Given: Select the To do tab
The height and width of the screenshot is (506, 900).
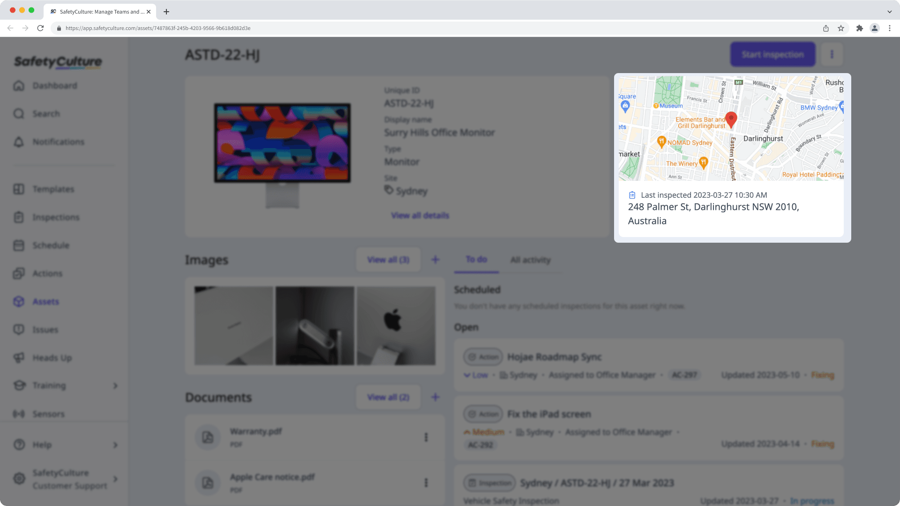Looking at the screenshot, I should pyautogui.click(x=476, y=260).
